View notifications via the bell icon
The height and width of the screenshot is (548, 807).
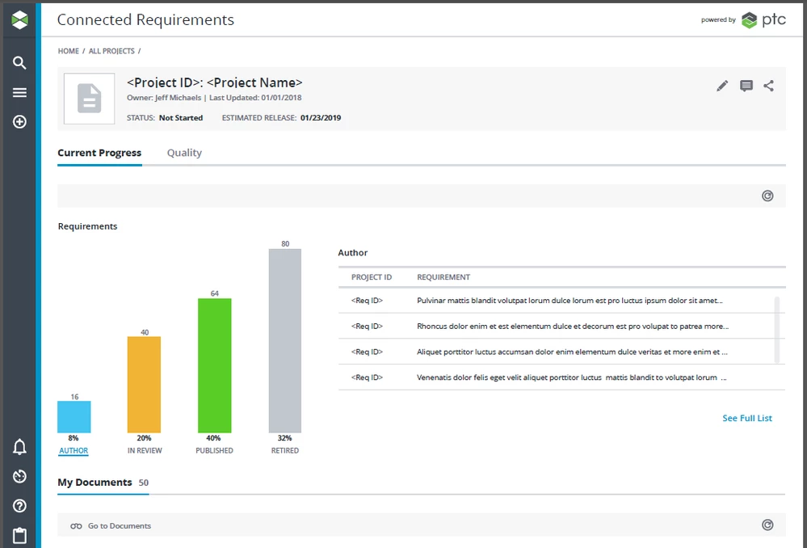coord(19,446)
